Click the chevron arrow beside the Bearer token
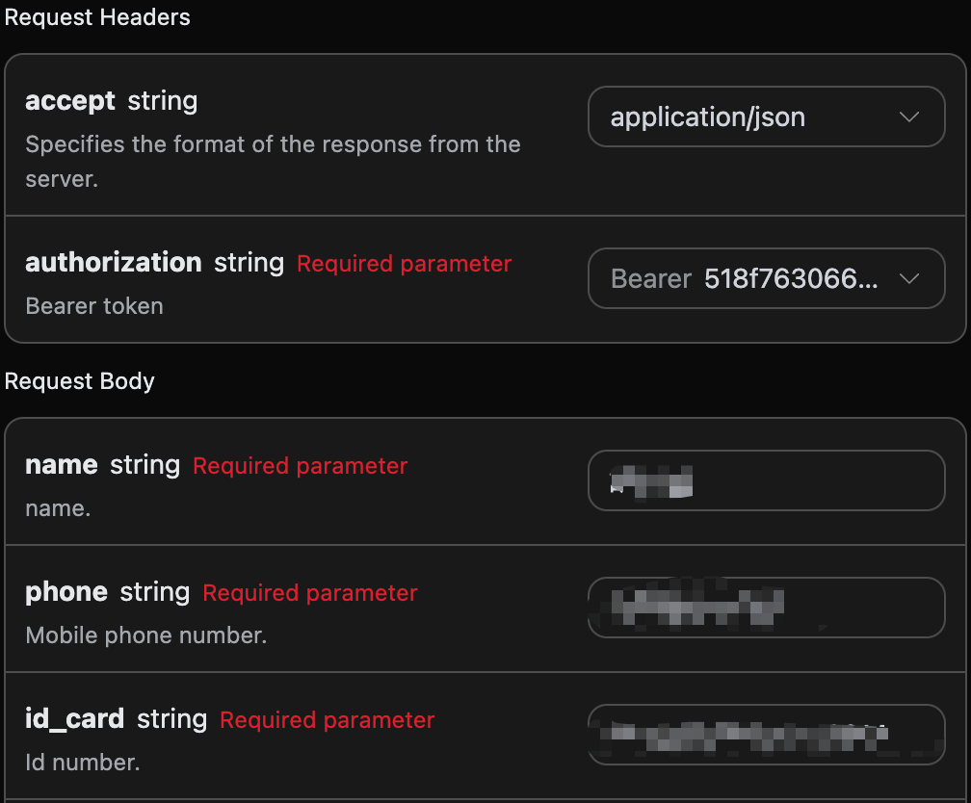Image resolution: width=971 pixels, height=803 pixels. click(x=908, y=279)
